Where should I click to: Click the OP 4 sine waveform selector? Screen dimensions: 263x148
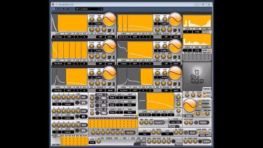pos(175,19)
